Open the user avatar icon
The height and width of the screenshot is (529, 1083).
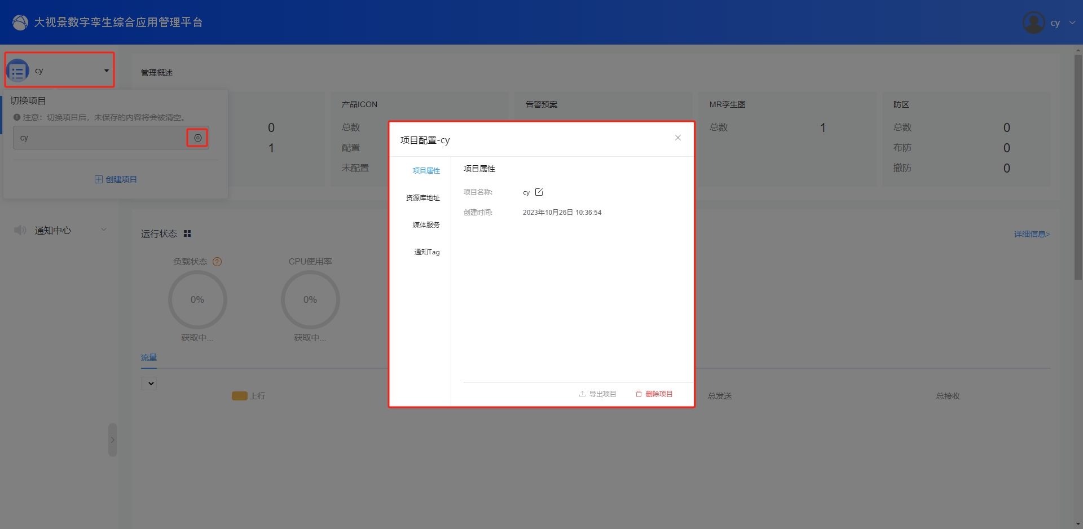[x=1033, y=23]
